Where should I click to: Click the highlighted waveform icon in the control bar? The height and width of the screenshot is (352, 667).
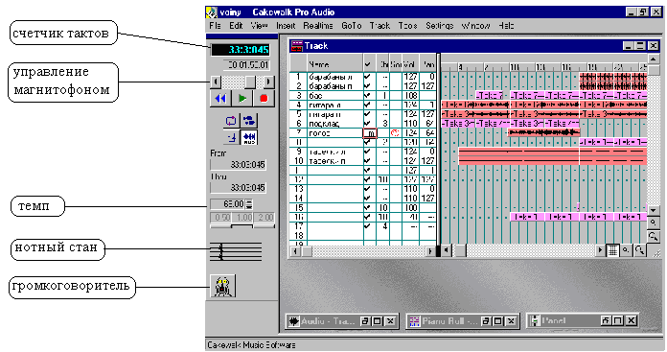coord(249,137)
